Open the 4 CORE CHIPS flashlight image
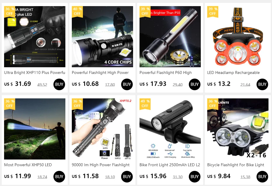This screenshot has height=186, width=272. click(102, 37)
